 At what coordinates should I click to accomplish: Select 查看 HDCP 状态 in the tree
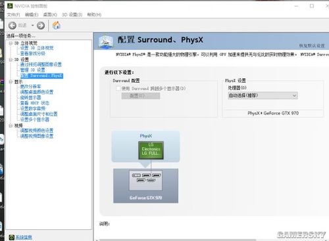coord(35,103)
